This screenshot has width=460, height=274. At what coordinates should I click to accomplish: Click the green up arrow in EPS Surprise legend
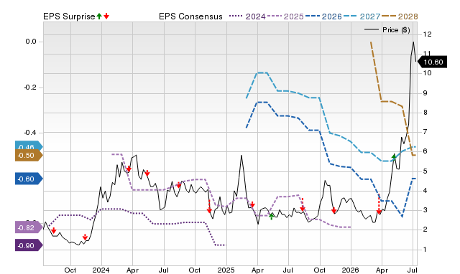coord(99,16)
